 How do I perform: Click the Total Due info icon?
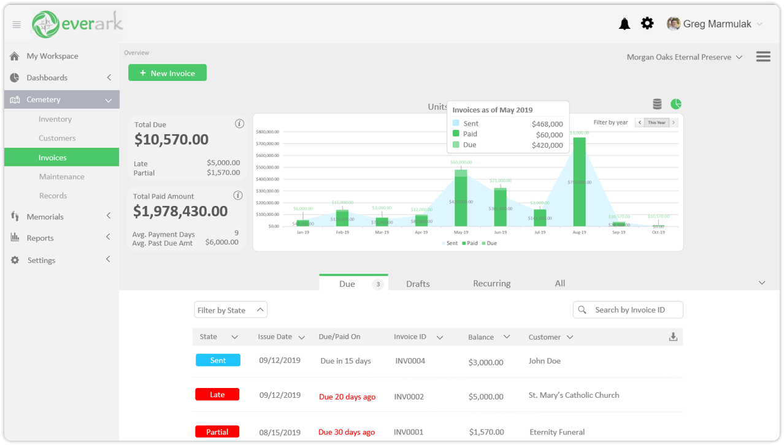coord(239,124)
